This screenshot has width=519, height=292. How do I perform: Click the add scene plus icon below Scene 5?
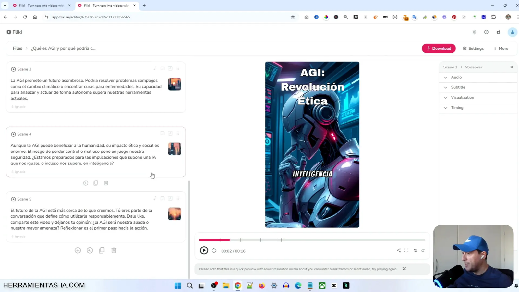tap(78, 250)
